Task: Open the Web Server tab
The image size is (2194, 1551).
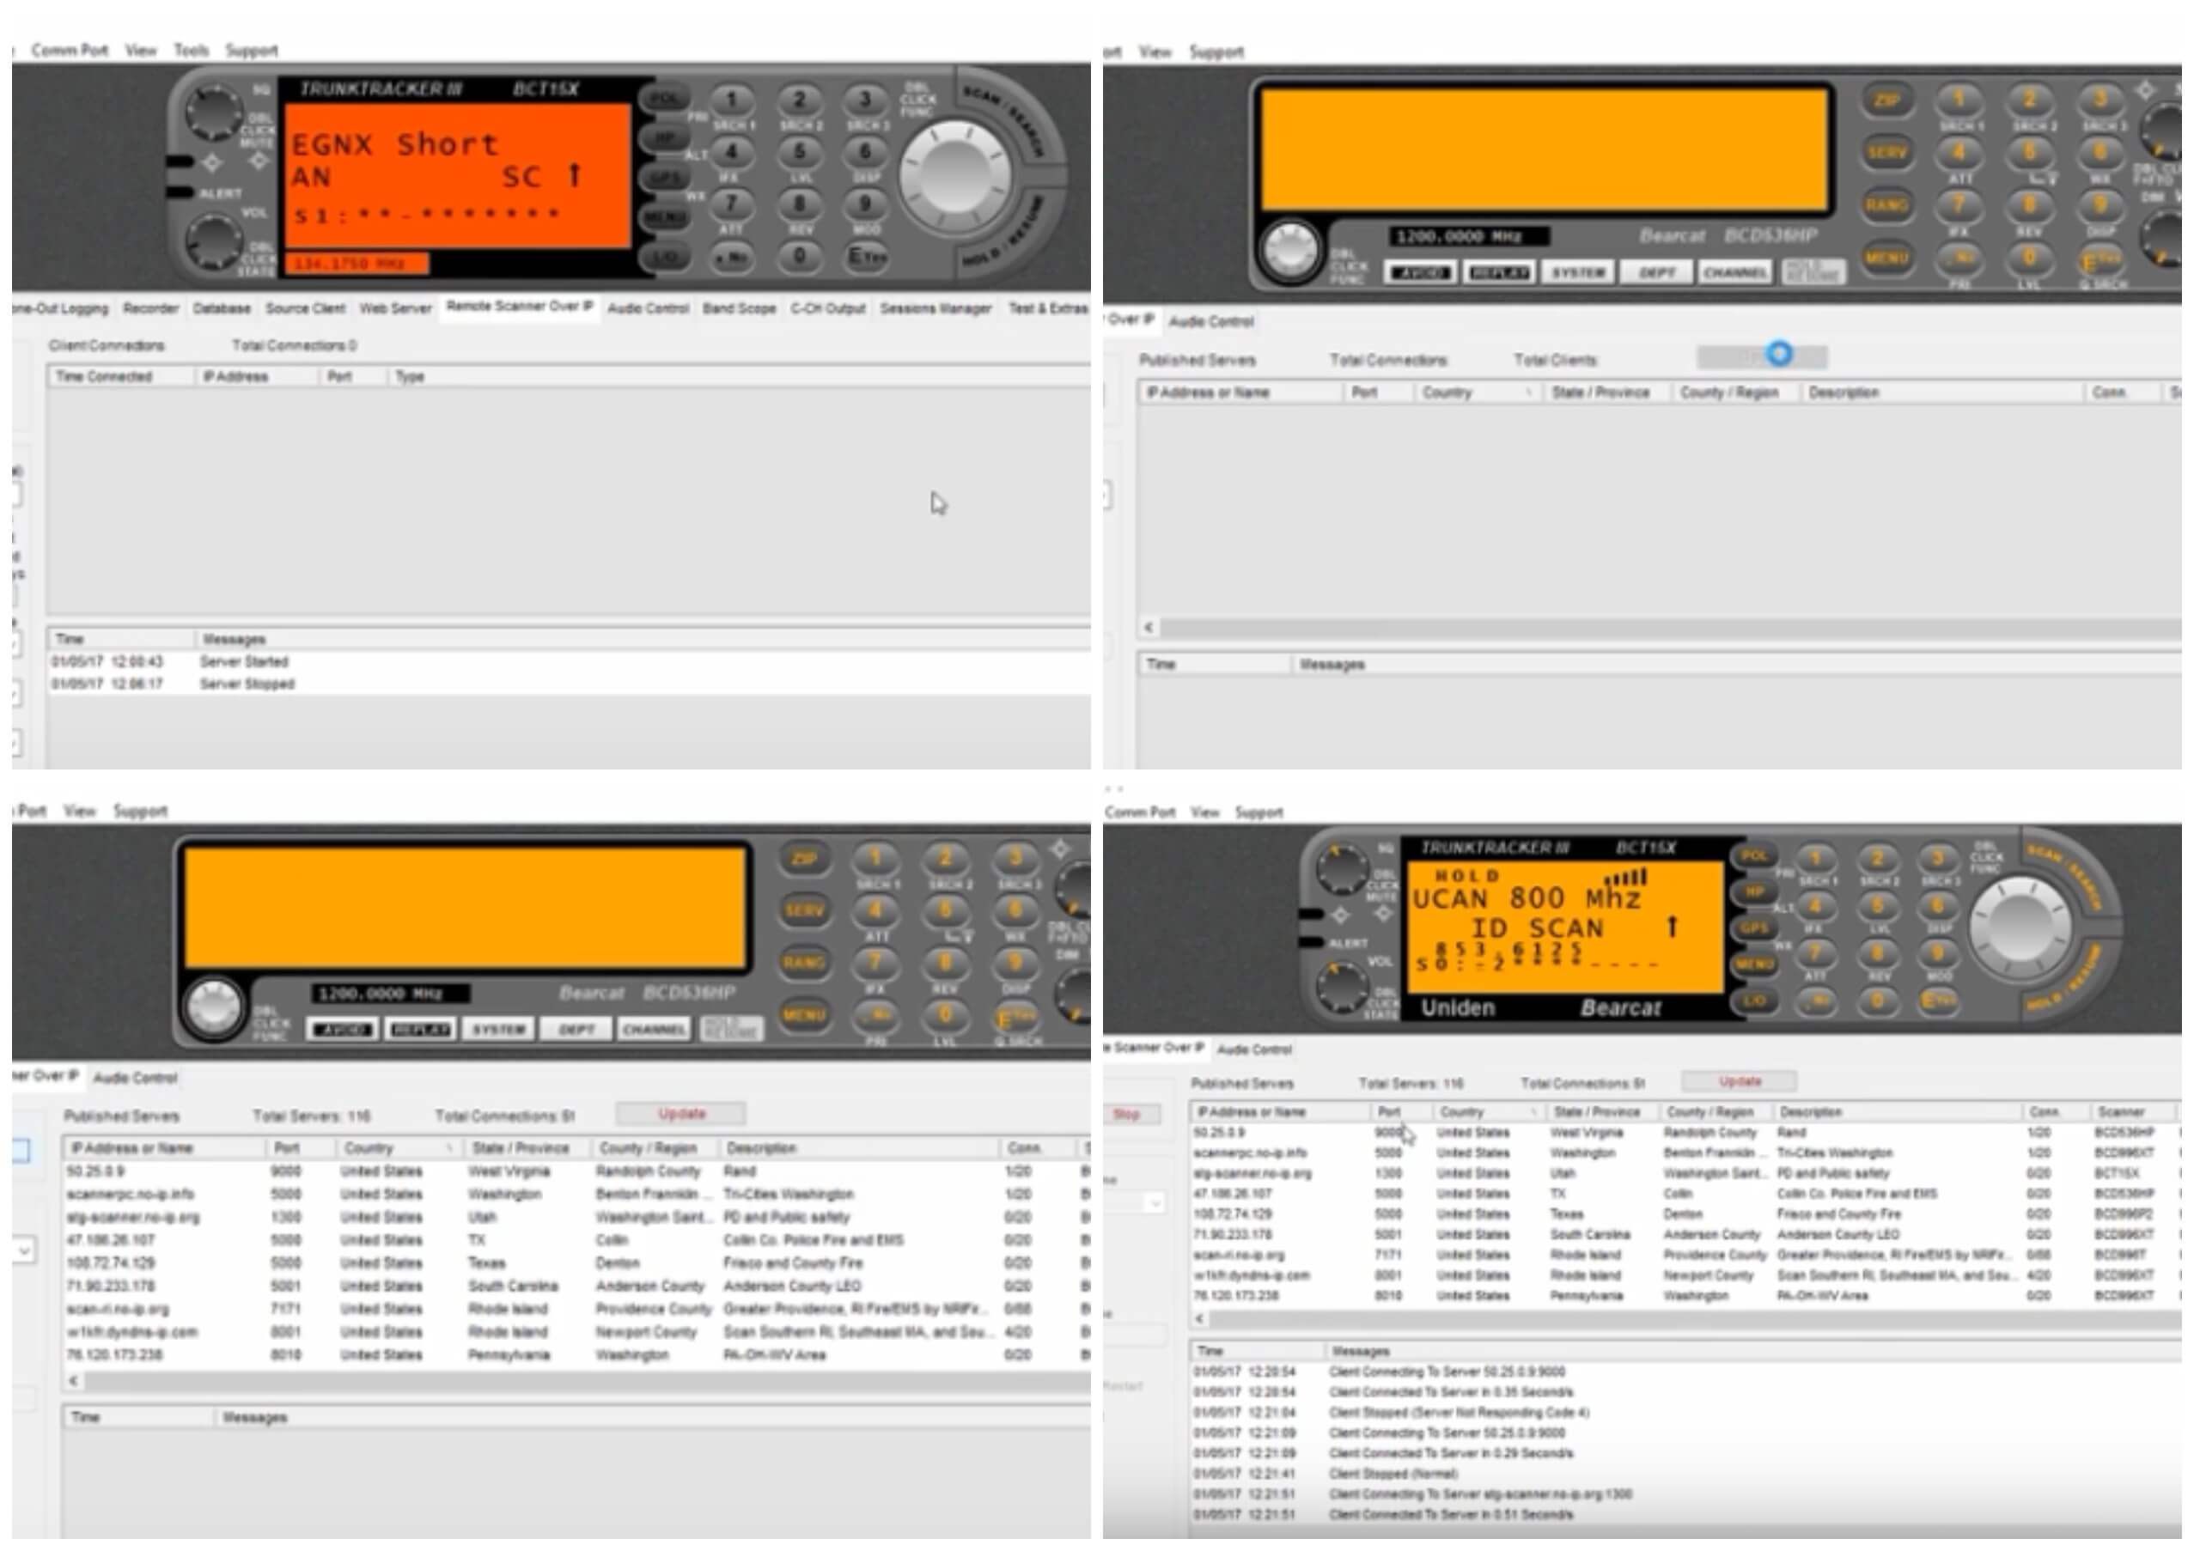Action: tap(396, 308)
